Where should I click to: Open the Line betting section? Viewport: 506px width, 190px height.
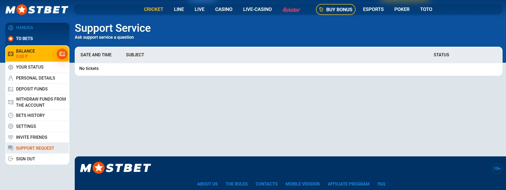[x=179, y=9]
